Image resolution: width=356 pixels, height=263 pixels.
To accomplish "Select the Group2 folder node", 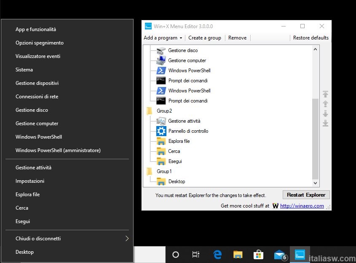I will click(x=164, y=111).
